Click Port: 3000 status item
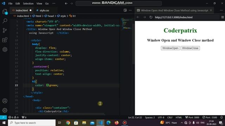The image size is (225, 126). 192,117
